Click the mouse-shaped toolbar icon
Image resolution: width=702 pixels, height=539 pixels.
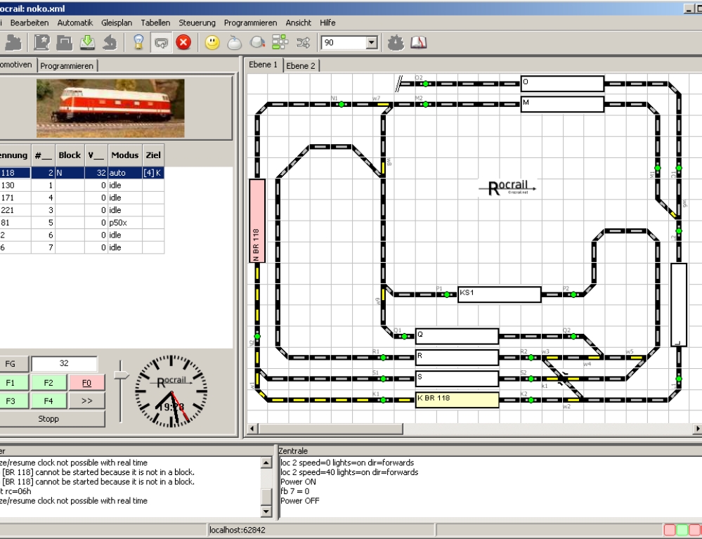click(x=235, y=43)
